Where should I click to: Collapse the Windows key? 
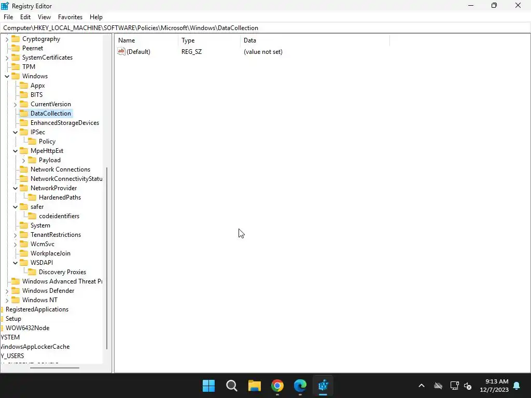[7, 77]
